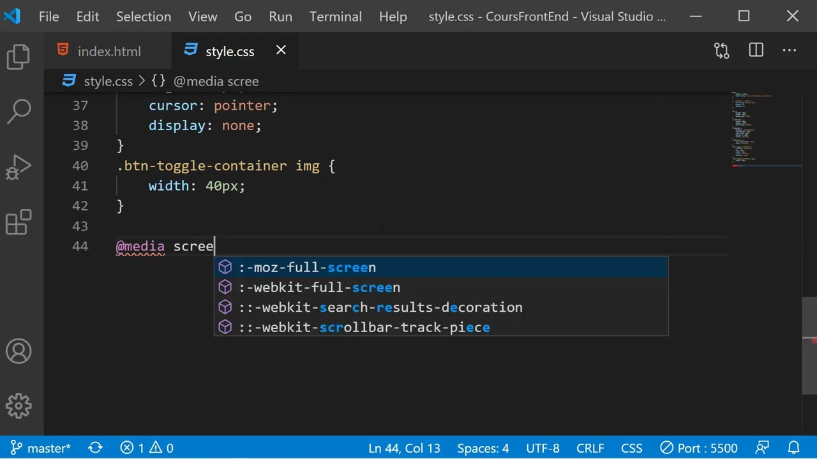Change indentation via Spaces: 4
The image size is (817, 459).
(x=483, y=448)
